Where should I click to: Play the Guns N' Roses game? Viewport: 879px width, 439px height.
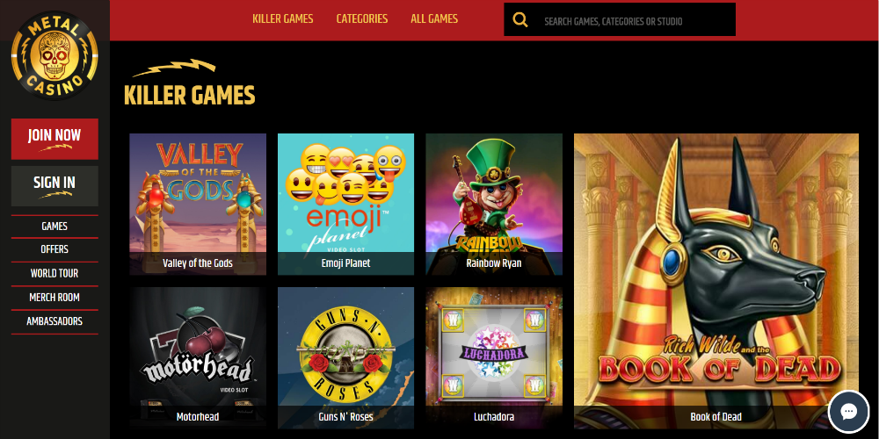coord(345,358)
